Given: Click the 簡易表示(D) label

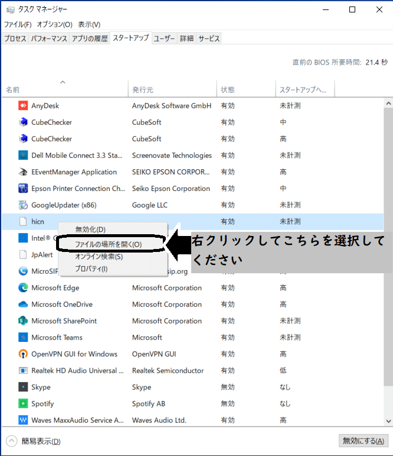Looking at the screenshot, I should click(41, 441).
